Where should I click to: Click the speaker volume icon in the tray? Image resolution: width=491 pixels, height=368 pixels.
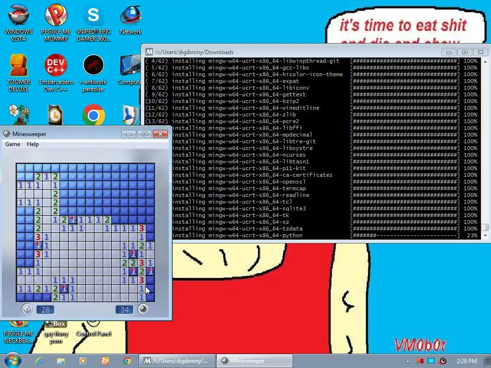coord(443,361)
